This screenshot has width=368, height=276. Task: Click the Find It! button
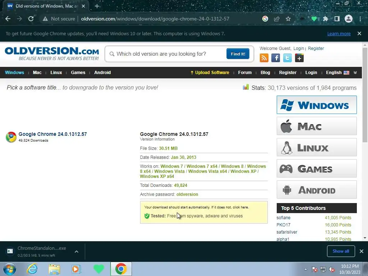(x=238, y=54)
